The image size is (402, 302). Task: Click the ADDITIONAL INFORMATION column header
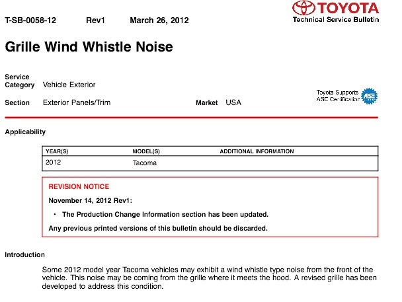coord(257,151)
